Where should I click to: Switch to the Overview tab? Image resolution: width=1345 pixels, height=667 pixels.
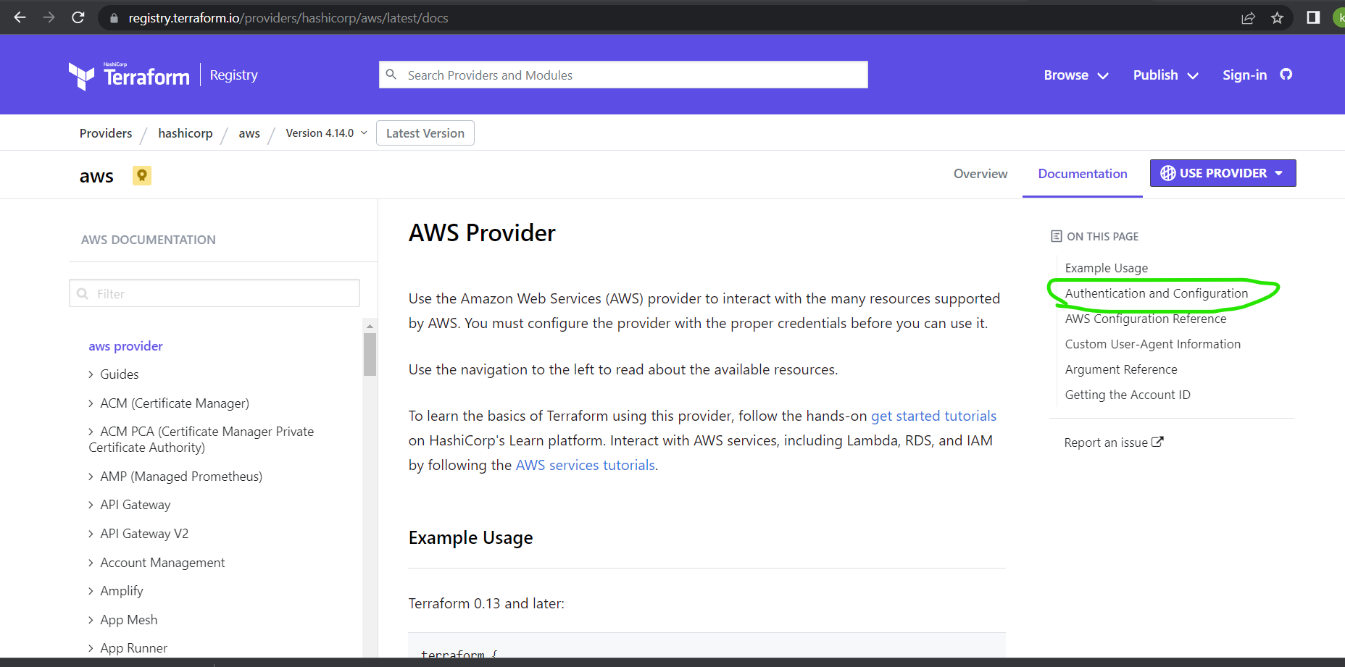click(980, 174)
